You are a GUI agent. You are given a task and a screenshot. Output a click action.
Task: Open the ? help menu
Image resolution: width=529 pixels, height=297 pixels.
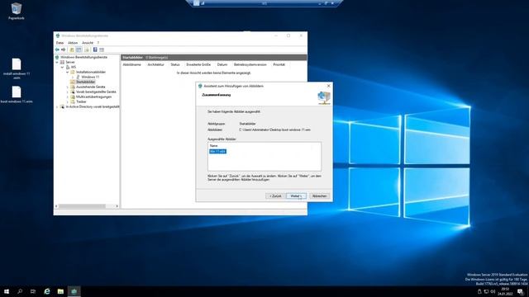point(98,43)
